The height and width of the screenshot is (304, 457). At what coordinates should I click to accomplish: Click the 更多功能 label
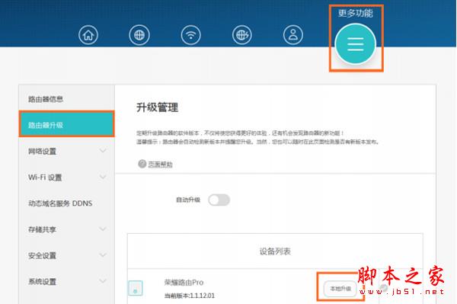(355, 13)
